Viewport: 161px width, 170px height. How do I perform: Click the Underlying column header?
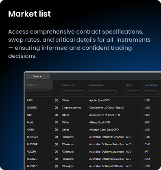(x=151, y=85)
